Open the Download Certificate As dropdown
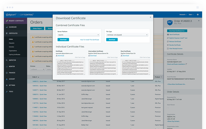Screen dimensions: 206x129 177,31
